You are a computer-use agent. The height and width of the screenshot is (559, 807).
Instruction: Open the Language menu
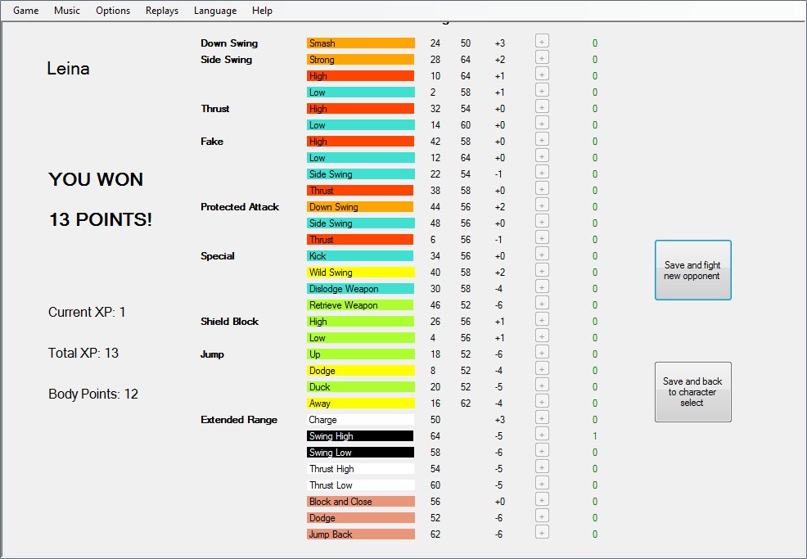tap(215, 11)
